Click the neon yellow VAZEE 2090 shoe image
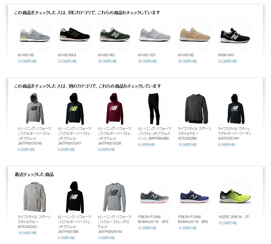 tap(235, 197)
